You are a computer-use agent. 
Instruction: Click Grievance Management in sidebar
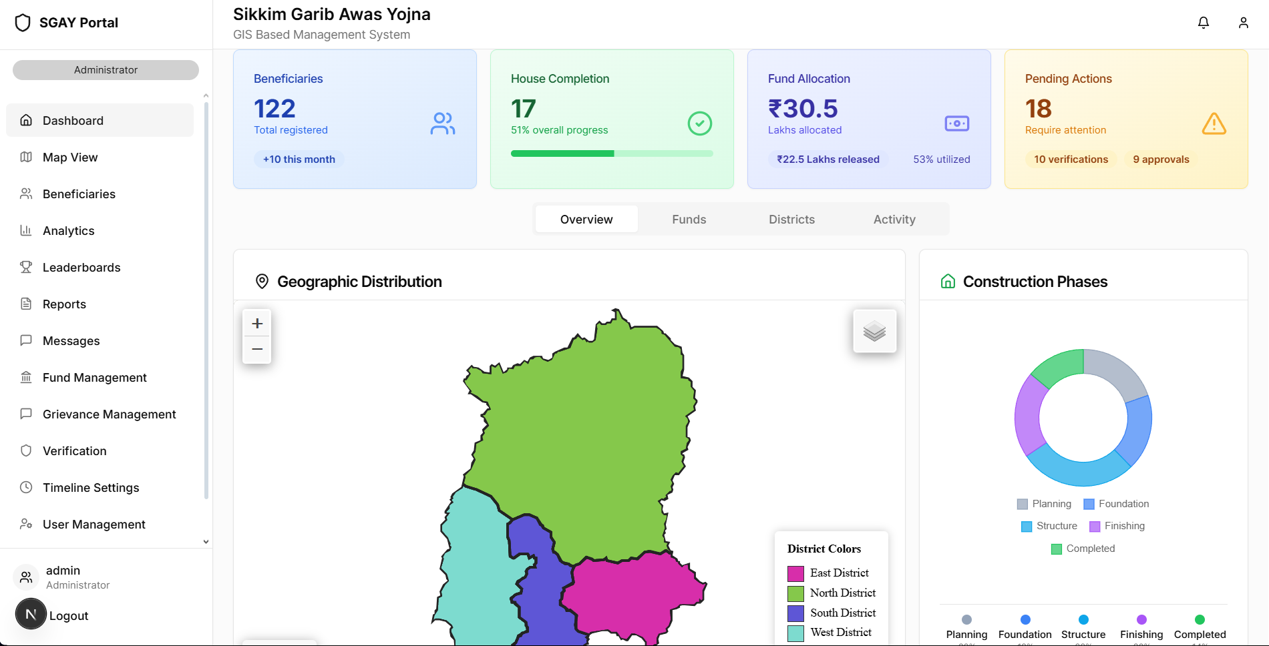point(109,414)
